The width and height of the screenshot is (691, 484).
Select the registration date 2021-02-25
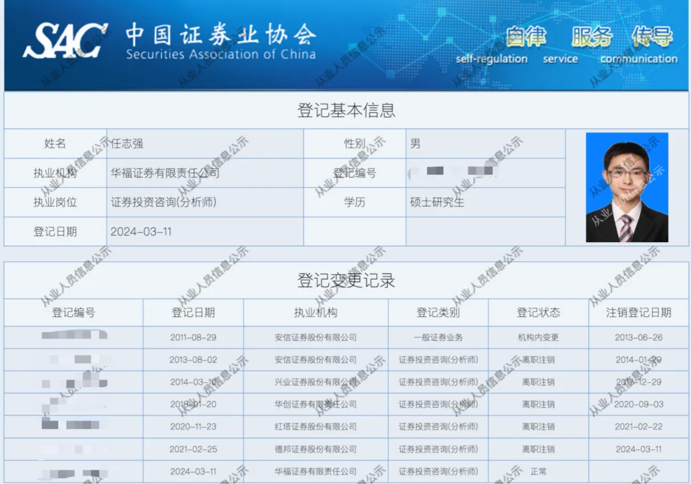193,449
